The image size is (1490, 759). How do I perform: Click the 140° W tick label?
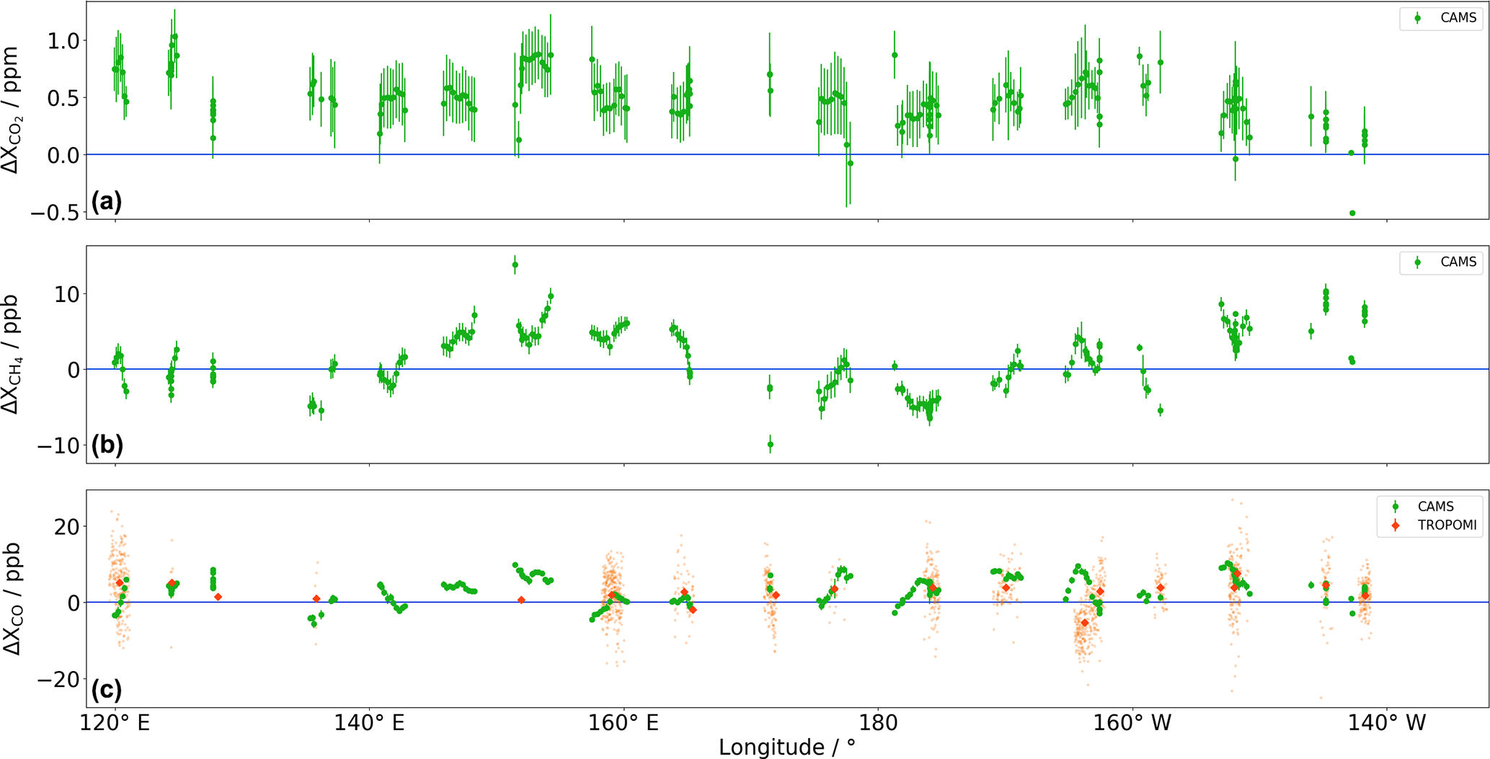[x=1386, y=723]
